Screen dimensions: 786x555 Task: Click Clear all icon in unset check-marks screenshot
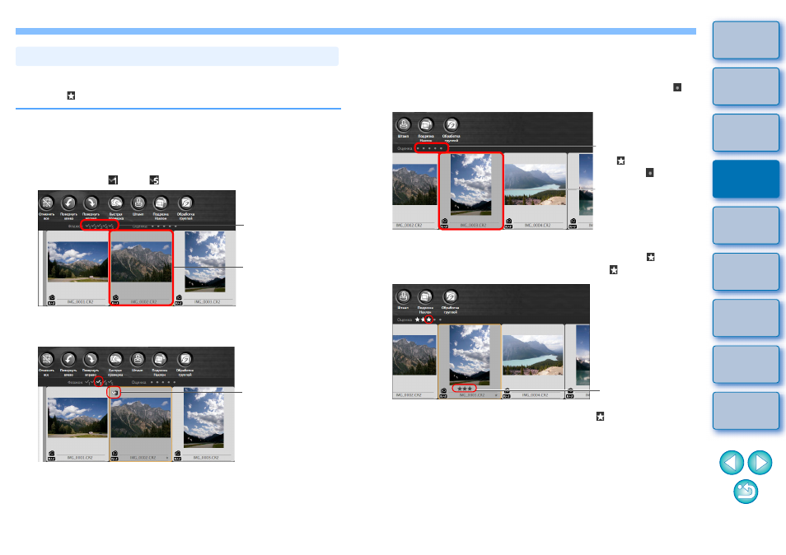coord(47,203)
